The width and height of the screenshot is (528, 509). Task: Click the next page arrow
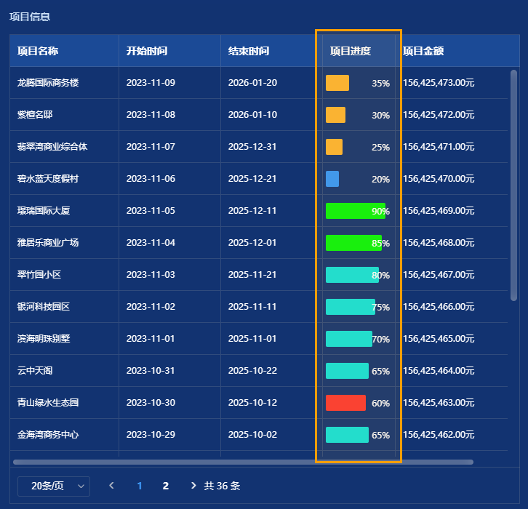click(193, 486)
